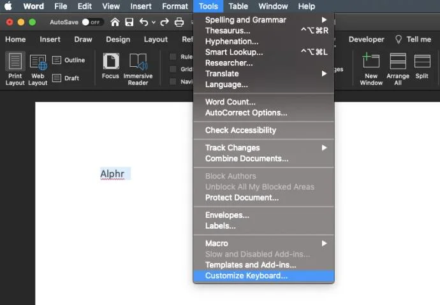Open Envelopes... entry
Viewport: 440px width, 305px height.
coord(264,215)
